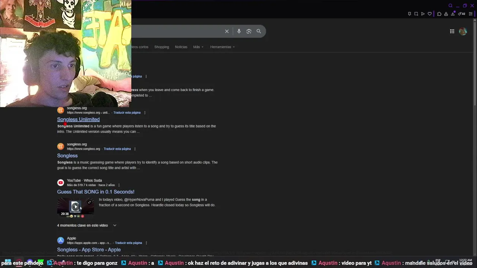
Task: Click Traducir esta página for https://www.songless.org result
Action: (x=117, y=149)
